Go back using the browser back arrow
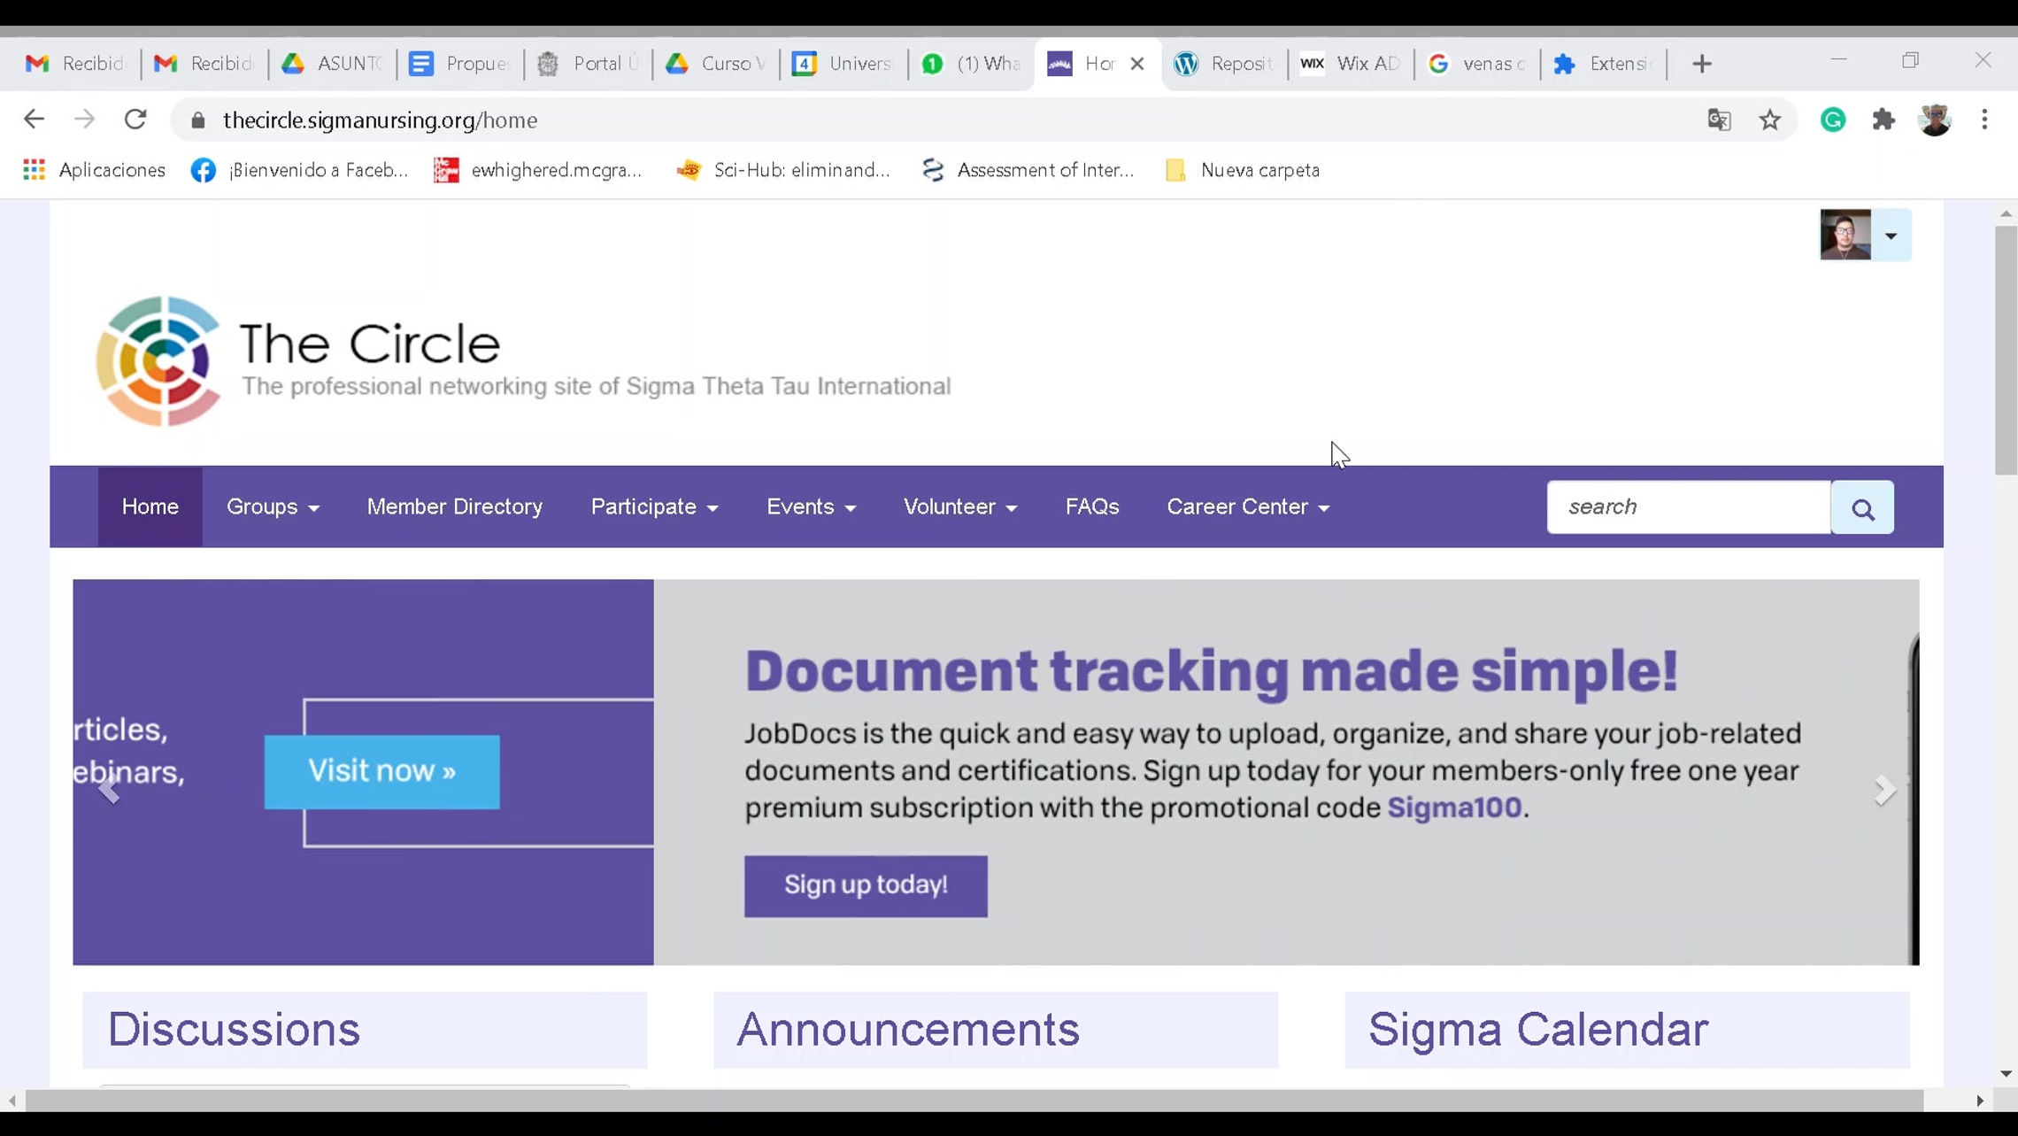This screenshot has width=2018, height=1136. pos(34,120)
